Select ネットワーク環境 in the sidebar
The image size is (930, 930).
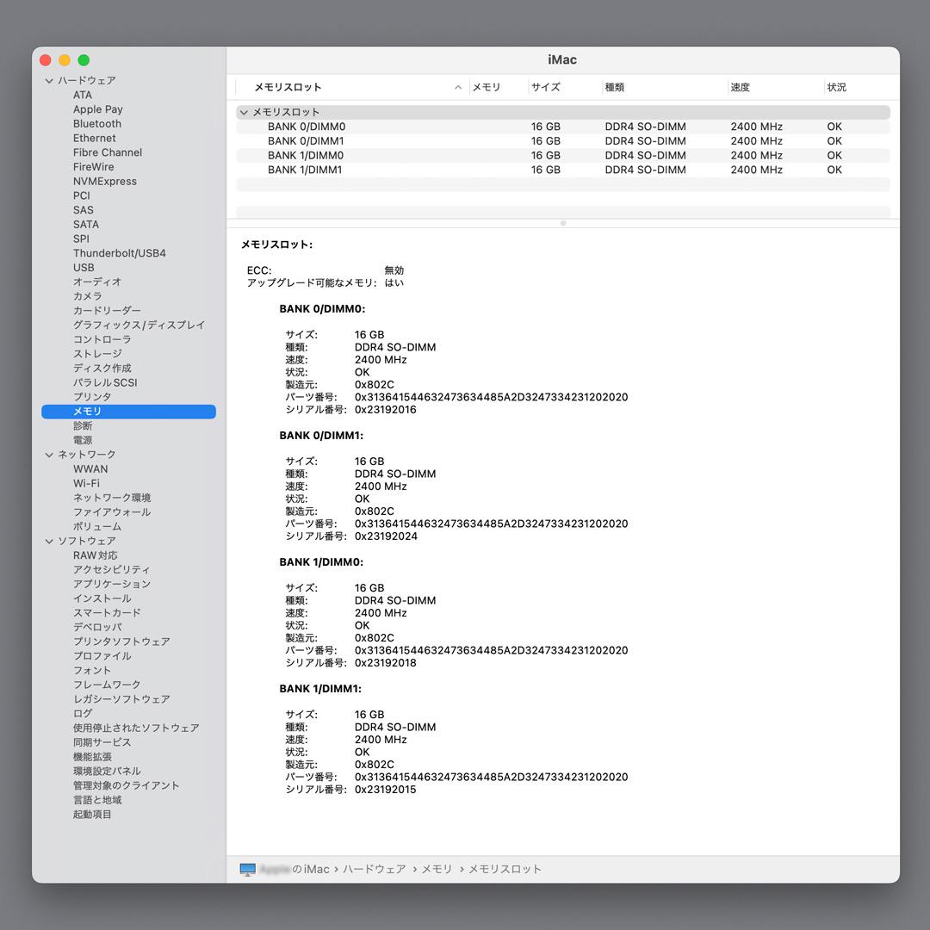[111, 498]
